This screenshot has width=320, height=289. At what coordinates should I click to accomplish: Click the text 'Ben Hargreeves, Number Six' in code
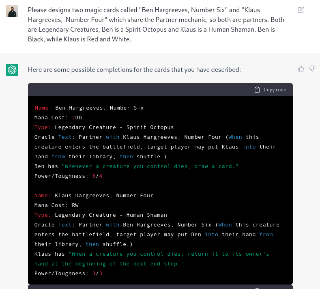pyautogui.click(x=99, y=108)
